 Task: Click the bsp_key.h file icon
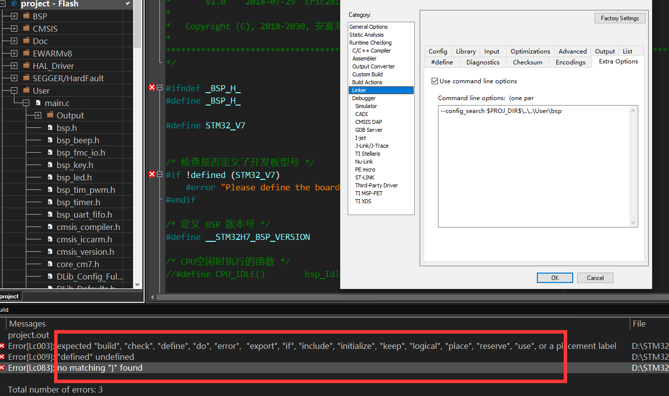click(50, 165)
